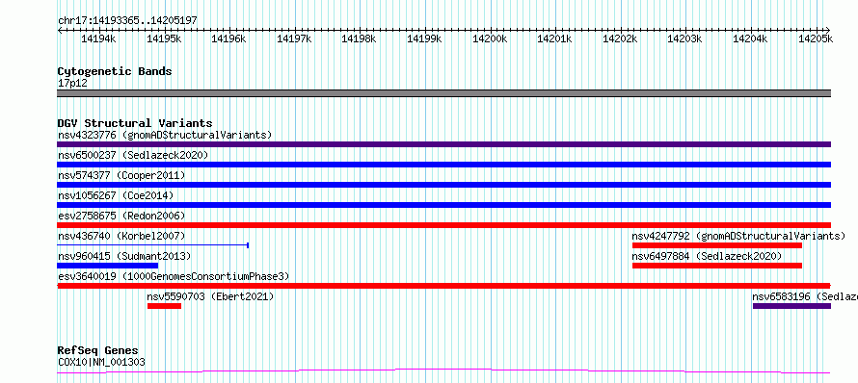This screenshot has width=858, height=383.
Task: Click the 14205k ruler tick label
Action: [x=816, y=38]
